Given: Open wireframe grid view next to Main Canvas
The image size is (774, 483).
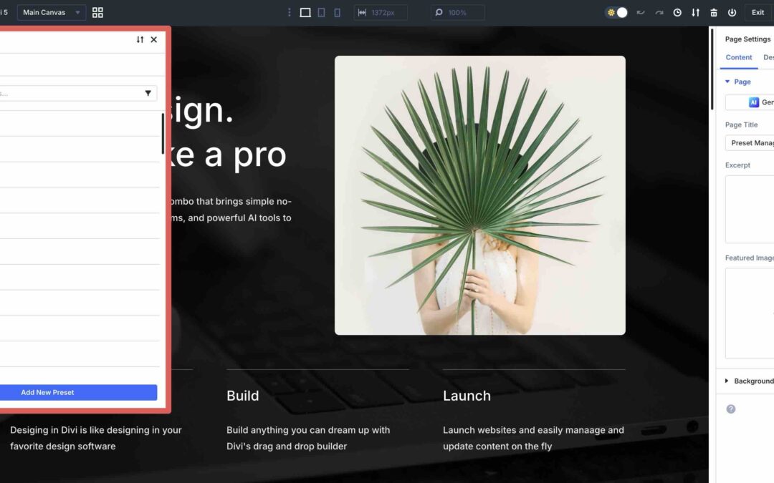Looking at the screenshot, I should pyautogui.click(x=97, y=12).
